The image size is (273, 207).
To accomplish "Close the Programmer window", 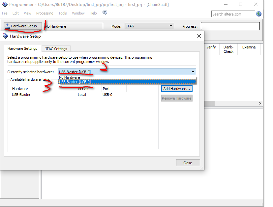I will (x=256, y=4).
